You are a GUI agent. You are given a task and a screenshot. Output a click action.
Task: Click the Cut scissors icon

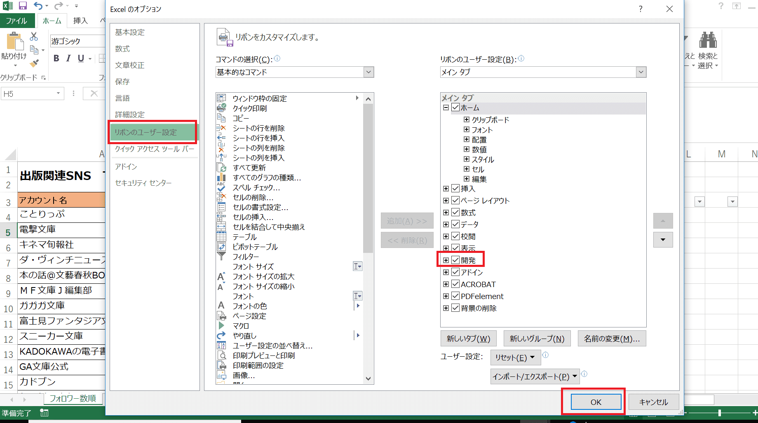34,37
